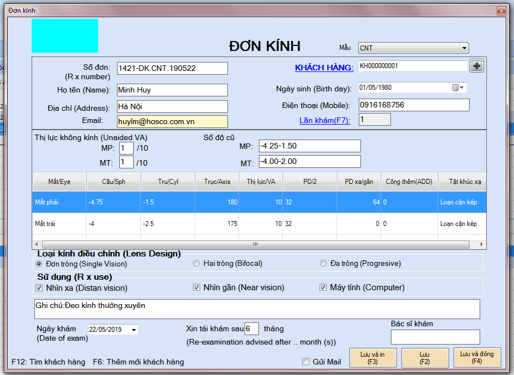
Task: Click the Số đơn input field
Action: point(172,69)
